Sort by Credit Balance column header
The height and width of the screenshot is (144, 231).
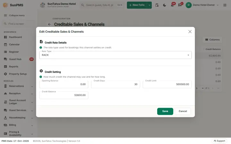click(213, 49)
